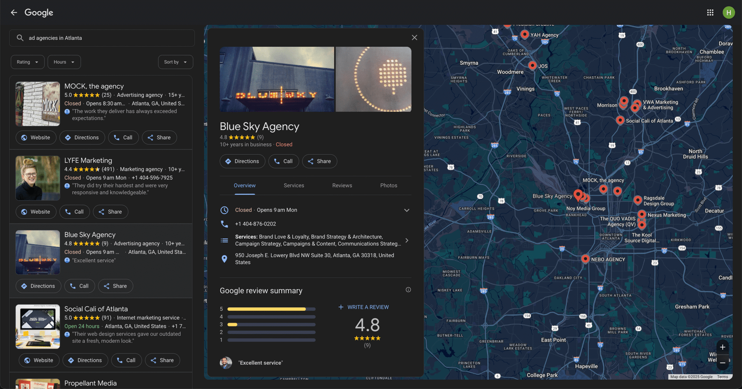742x389 pixels.
Task: Get directions to MOCK, the agency
Action: click(82, 137)
